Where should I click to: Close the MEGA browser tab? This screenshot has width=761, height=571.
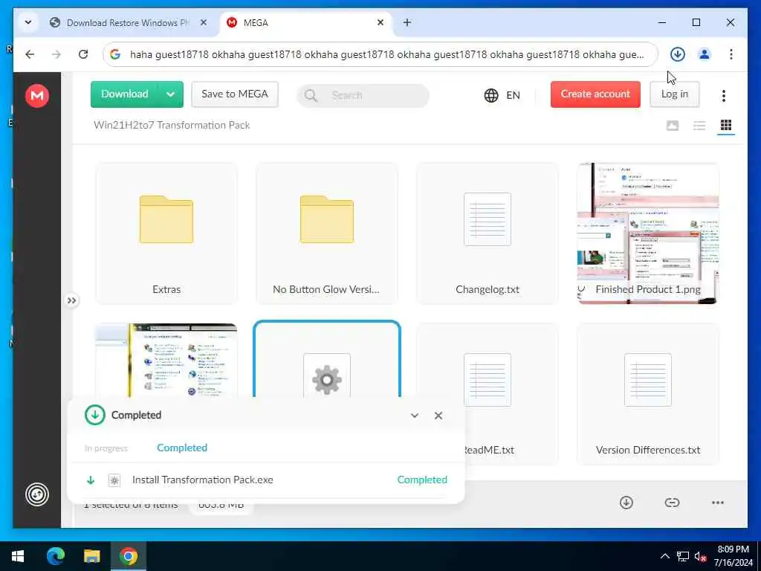click(x=380, y=23)
